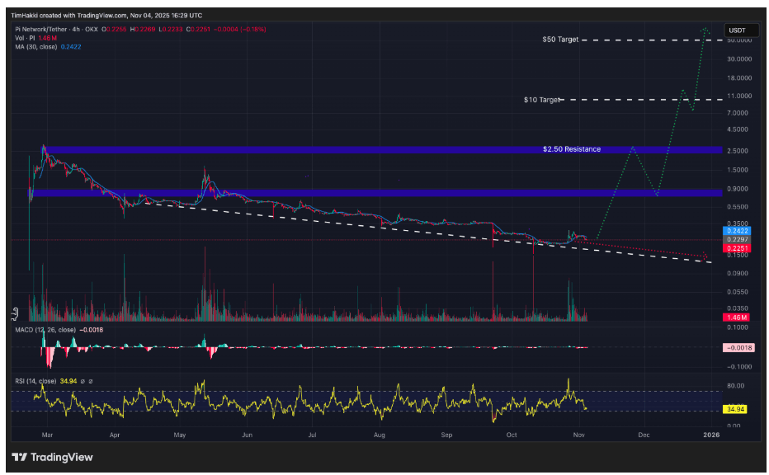Click the 2.5000 price axis label
The width and height of the screenshot is (769, 475).
pyautogui.click(x=738, y=150)
